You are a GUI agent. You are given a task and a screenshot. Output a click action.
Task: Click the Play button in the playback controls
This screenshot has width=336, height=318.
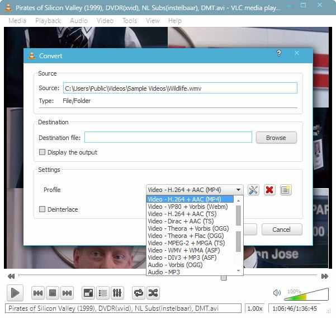[15, 292]
